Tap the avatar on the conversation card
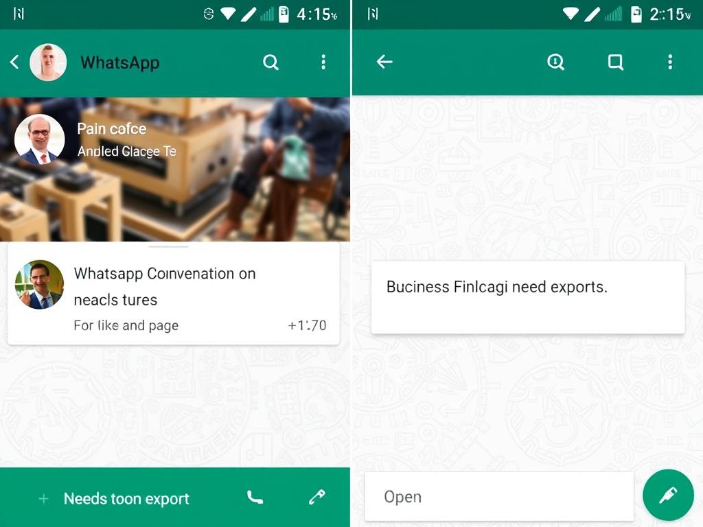The width and height of the screenshot is (703, 527). [x=39, y=285]
